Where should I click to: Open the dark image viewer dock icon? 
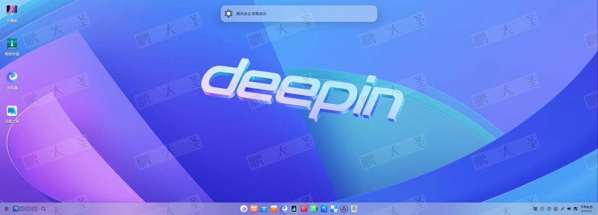tap(294, 209)
